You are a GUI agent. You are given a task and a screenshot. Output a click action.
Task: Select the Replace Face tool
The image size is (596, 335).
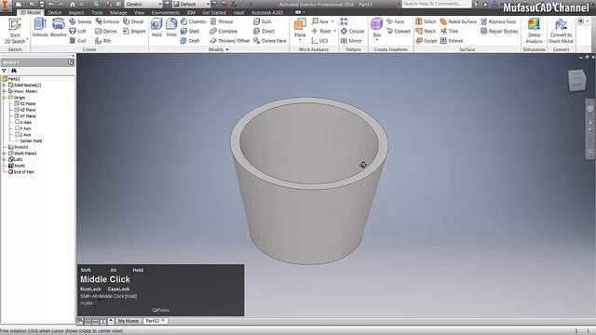pyautogui.click(x=498, y=21)
